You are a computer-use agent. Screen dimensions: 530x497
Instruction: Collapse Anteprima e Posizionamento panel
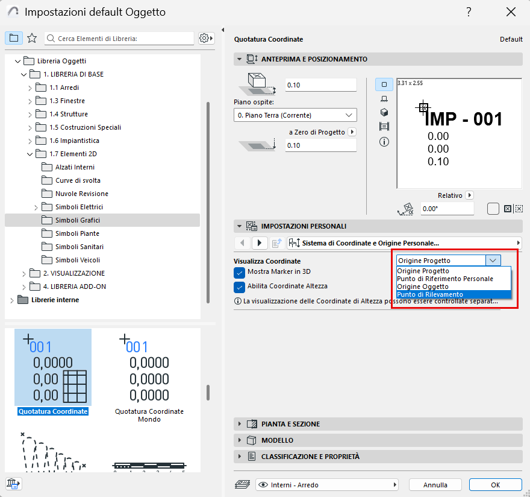click(x=239, y=59)
